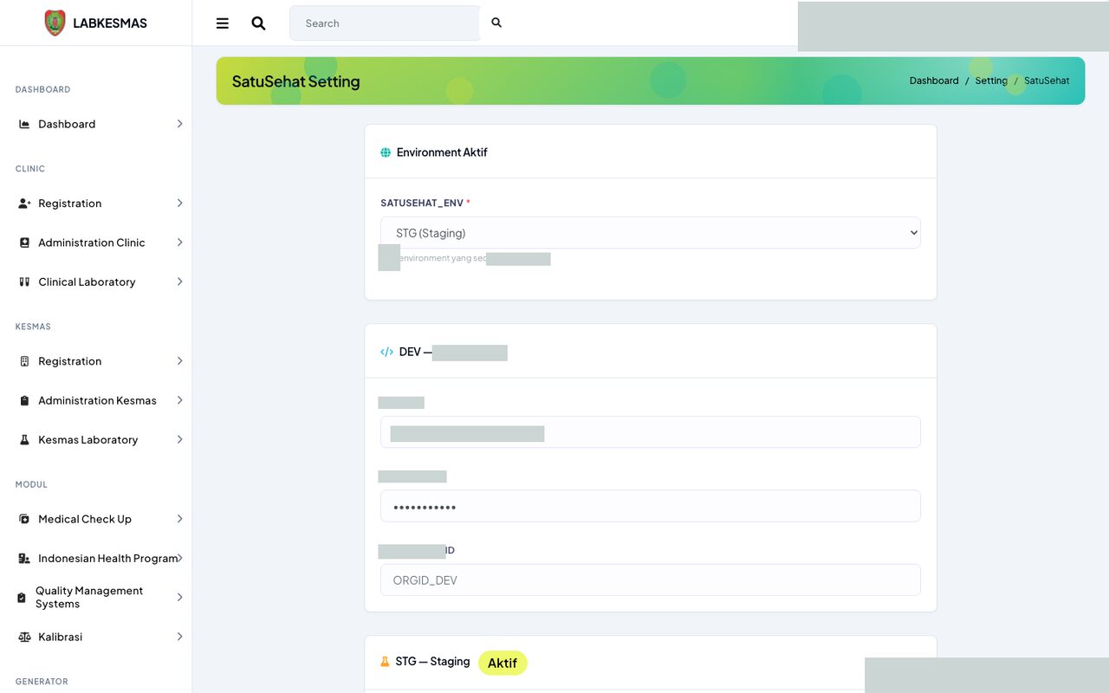
Task: Focus the ORGID_DEV input field
Action: (651, 580)
